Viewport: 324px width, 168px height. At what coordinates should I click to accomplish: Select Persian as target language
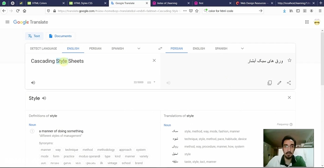pos(176,48)
